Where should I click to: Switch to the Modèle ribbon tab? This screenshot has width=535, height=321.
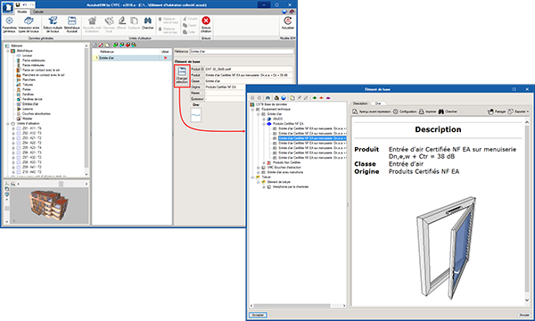pos(21,12)
